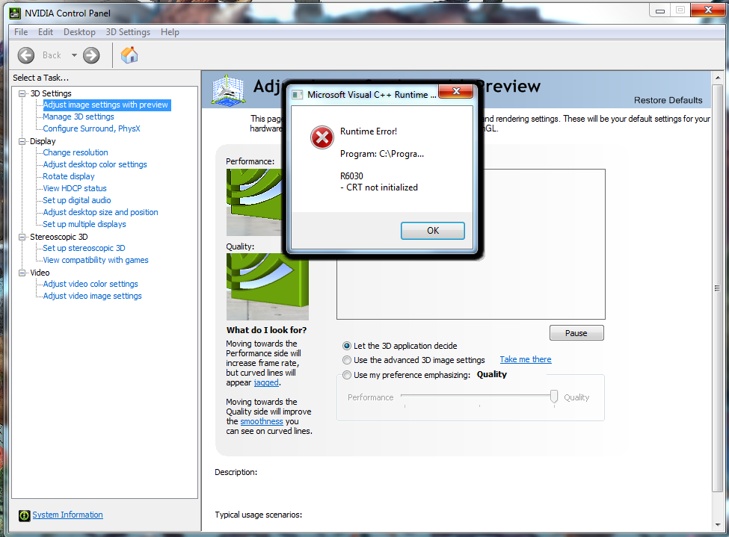Open the Desktop menu
This screenshot has height=537, width=729.
tap(79, 32)
